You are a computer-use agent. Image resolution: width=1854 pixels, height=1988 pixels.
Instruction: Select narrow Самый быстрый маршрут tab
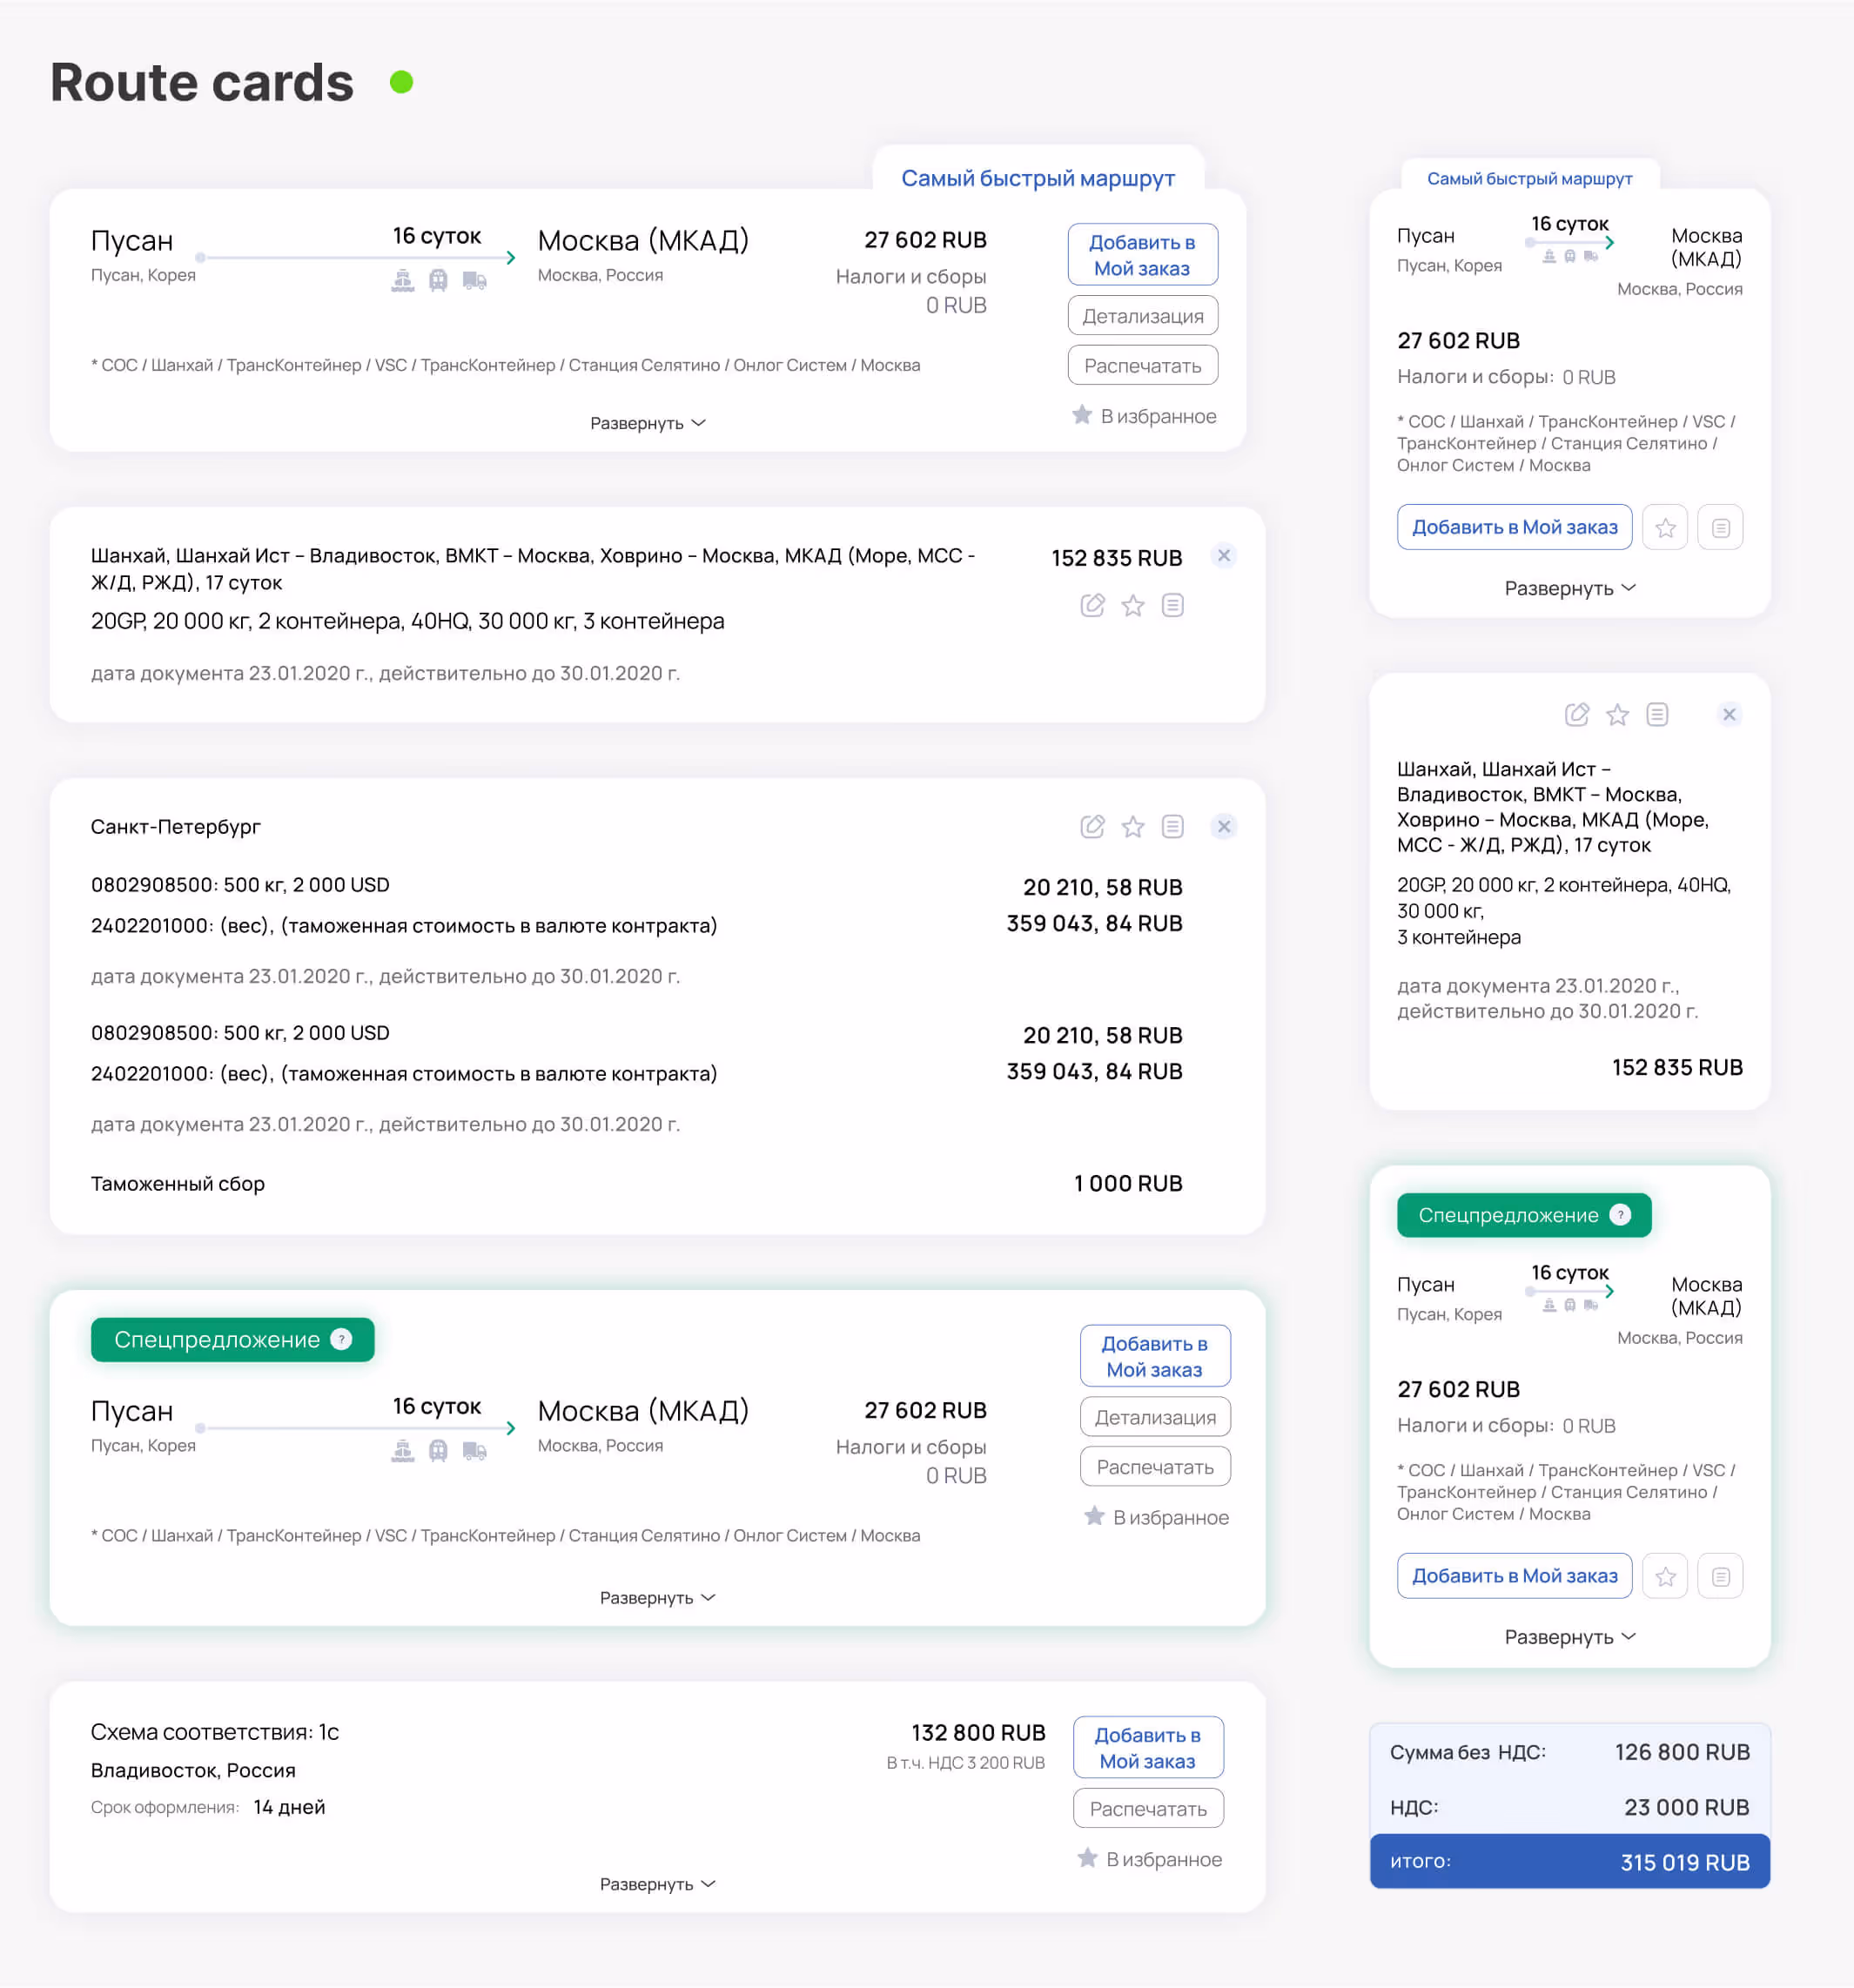pos(1529,178)
